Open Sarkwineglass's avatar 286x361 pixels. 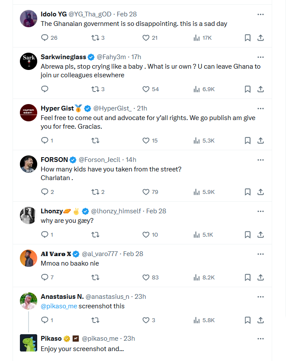click(29, 61)
